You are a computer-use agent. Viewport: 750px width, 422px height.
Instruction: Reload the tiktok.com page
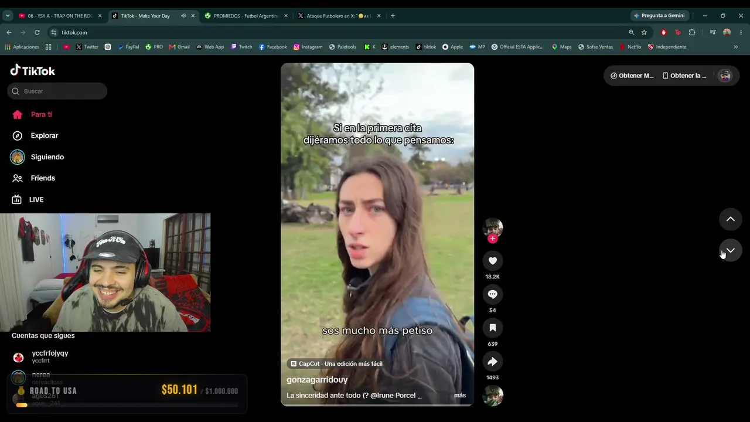click(x=37, y=32)
